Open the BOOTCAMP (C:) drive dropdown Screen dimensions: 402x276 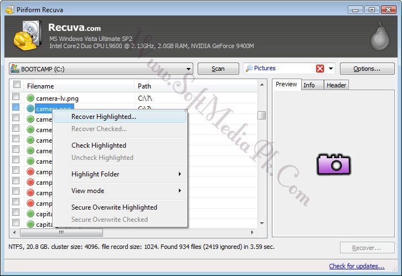pyautogui.click(x=188, y=69)
